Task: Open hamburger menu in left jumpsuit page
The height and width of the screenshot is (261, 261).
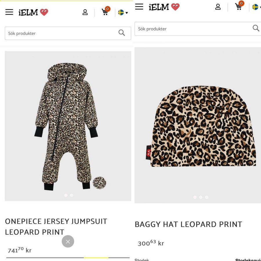Action: point(9,12)
